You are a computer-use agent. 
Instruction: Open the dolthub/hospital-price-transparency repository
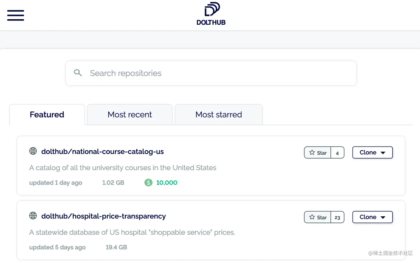pyautogui.click(x=103, y=216)
